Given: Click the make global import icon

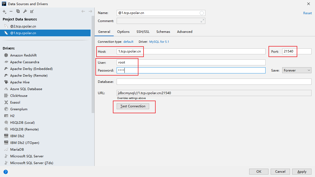Looking at the screenshot, I should (32, 11).
